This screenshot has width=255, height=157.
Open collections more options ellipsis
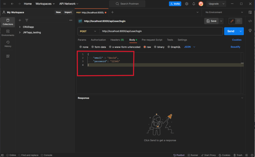click(71, 20)
